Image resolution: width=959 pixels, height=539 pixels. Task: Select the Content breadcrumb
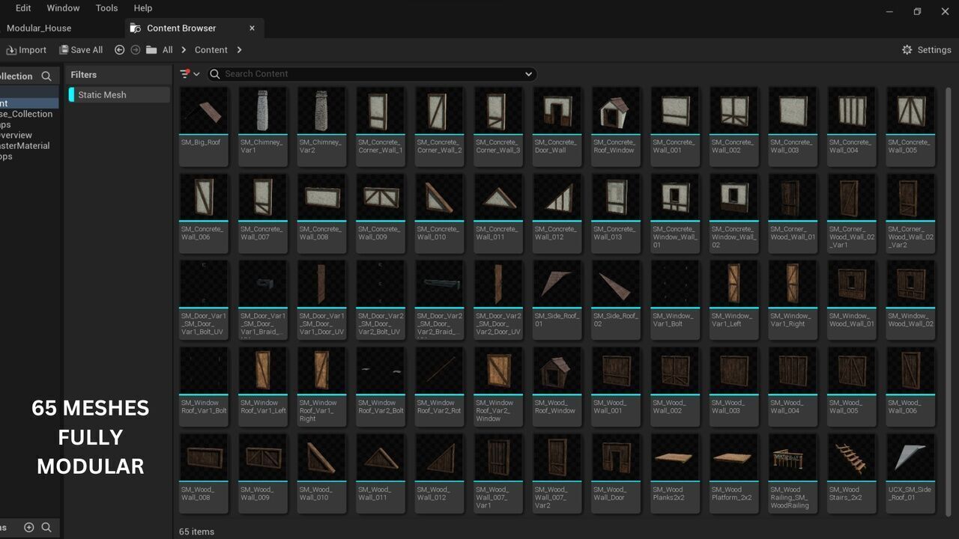pos(211,50)
